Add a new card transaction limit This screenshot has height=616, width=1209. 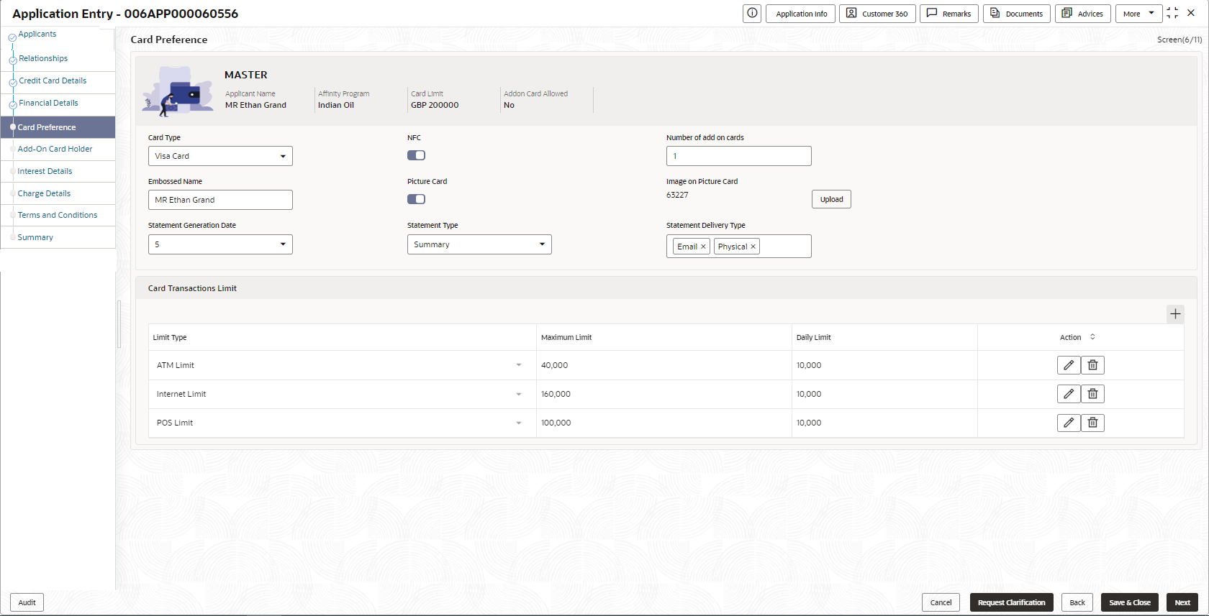1175,314
